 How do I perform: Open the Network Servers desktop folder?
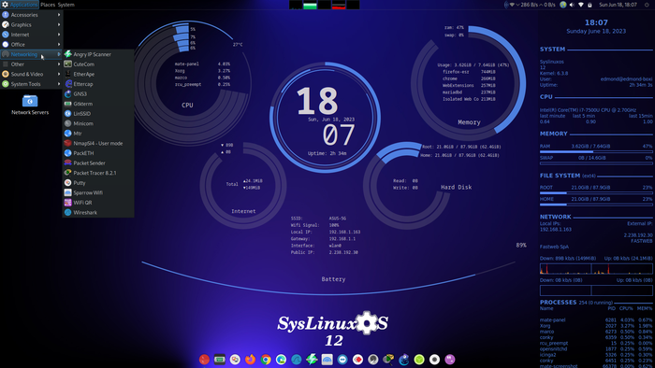30,105
